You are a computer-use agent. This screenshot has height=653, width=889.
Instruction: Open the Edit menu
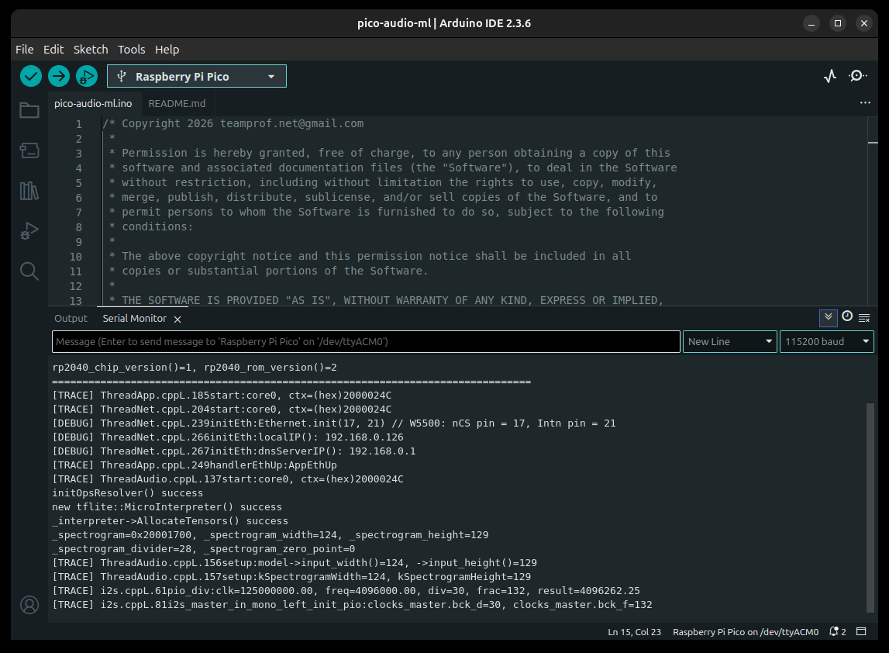pos(53,50)
